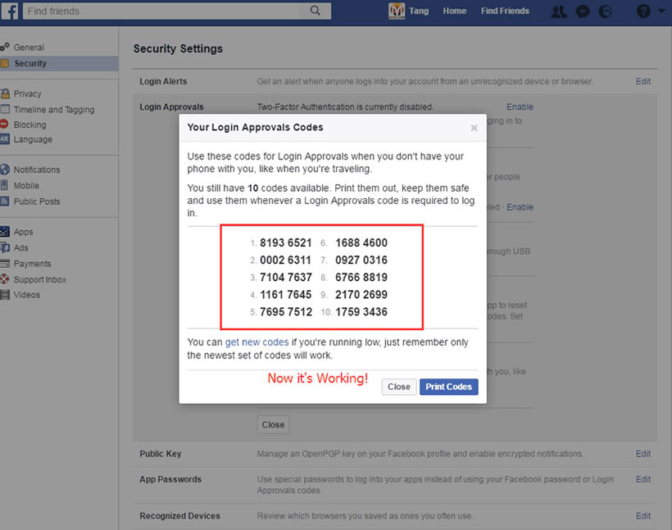Click the Ads icon in sidebar
Viewport: 672px width, 530px height.
pos(5,247)
